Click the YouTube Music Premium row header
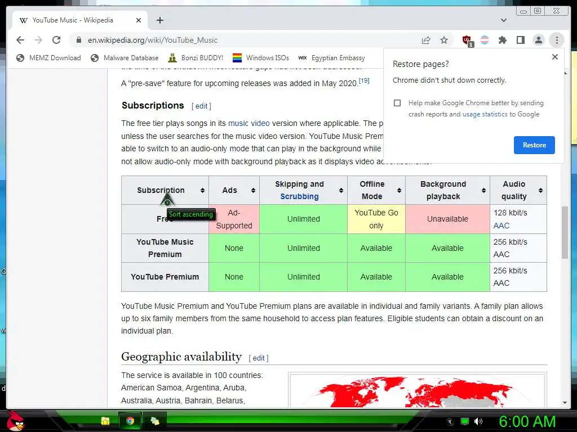The width and height of the screenshot is (577, 432). click(165, 248)
